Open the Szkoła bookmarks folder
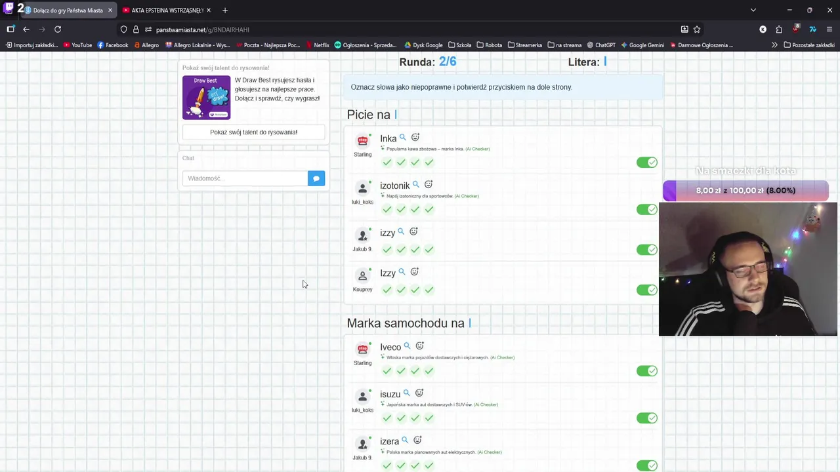The height and width of the screenshot is (472, 840). click(460, 45)
